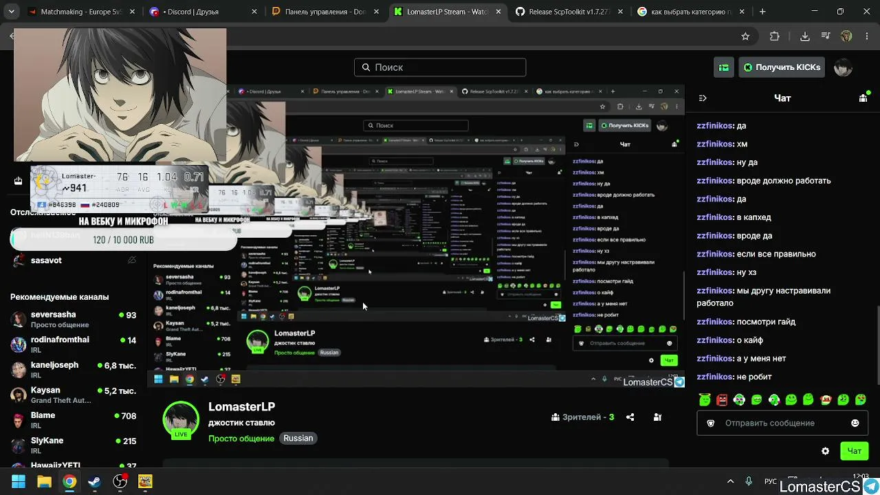Open the browser Extensions puzzle icon
Image resolution: width=880 pixels, height=495 pixels.
[x=775, y=36]
